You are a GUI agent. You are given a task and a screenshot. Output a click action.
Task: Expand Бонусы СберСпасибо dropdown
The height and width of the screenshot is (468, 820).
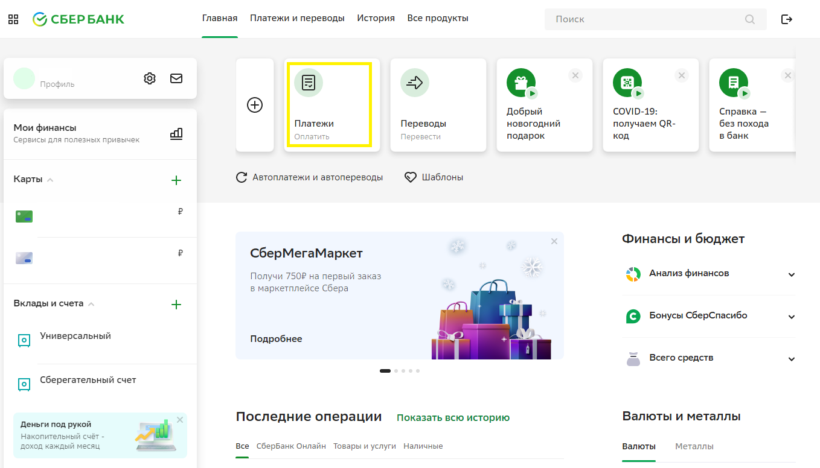[x=792, y=317]
